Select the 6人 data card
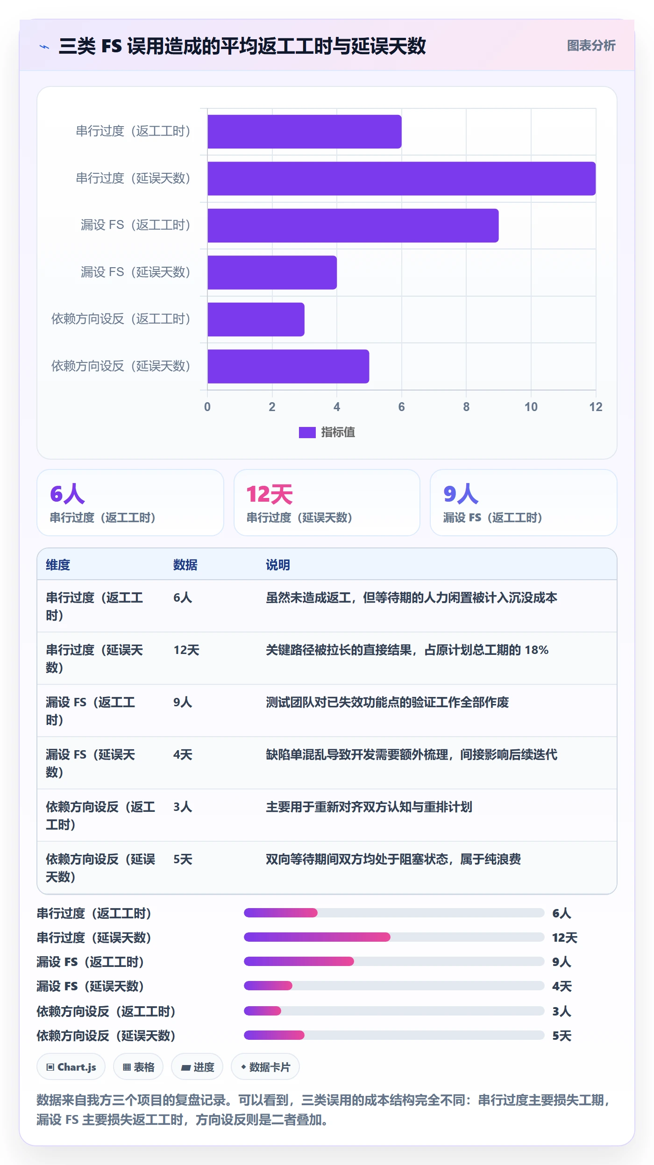 coord(130,503)
